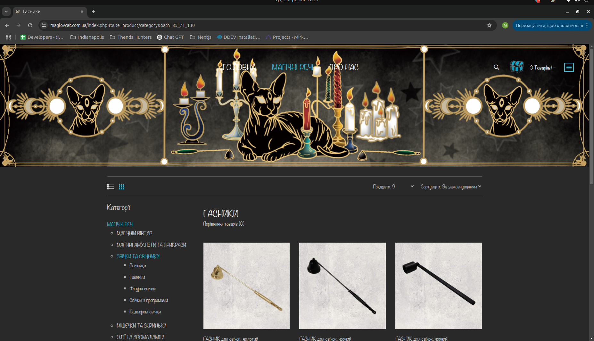This screenshot has height=341, width=594.
Task: Bookmark this page with the star icon
Action: point(489,25)
